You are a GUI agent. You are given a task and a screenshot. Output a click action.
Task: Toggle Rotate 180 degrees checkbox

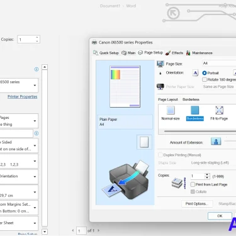point(205,80)
